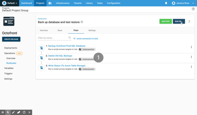Open Overview under Operations in sidebar
Viewport: 197px width, 115px height.
(11, 58)
